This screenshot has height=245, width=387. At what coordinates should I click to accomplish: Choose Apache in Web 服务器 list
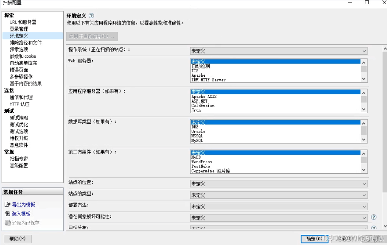(x=198, y=75)
